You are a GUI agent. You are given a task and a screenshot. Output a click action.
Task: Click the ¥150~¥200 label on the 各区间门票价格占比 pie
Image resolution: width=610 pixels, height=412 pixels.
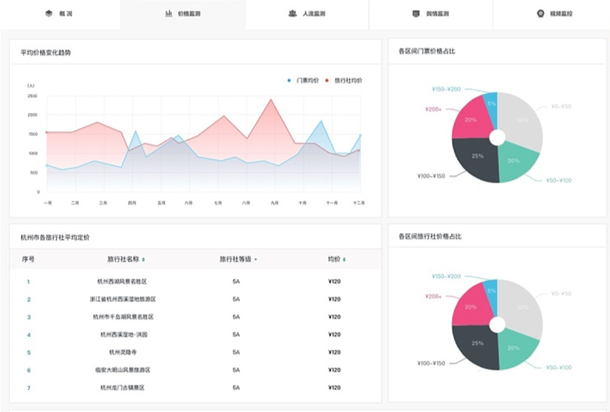446,89
